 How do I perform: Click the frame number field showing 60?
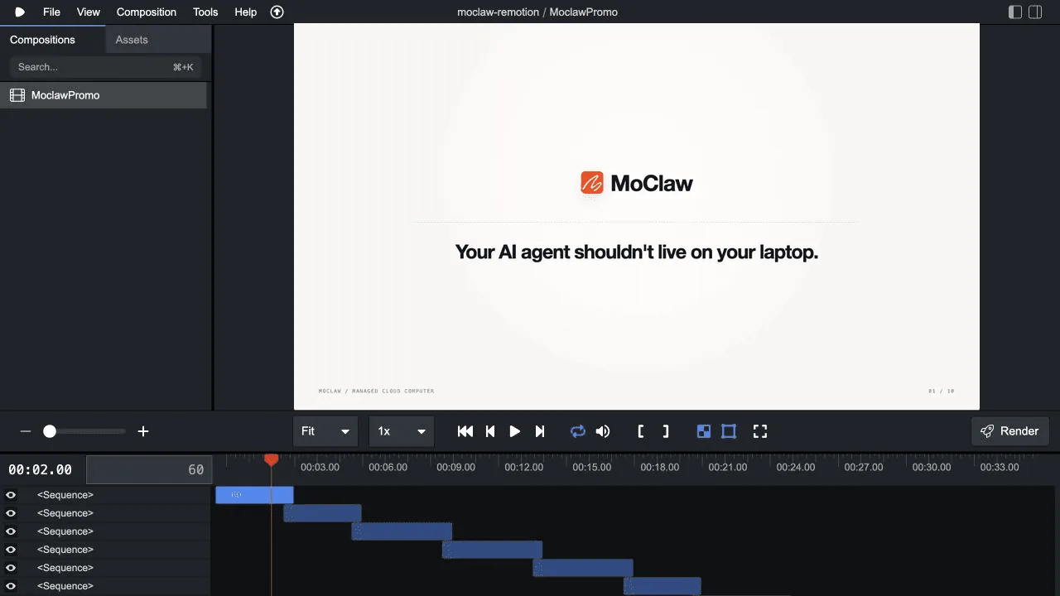click(149, 469)
